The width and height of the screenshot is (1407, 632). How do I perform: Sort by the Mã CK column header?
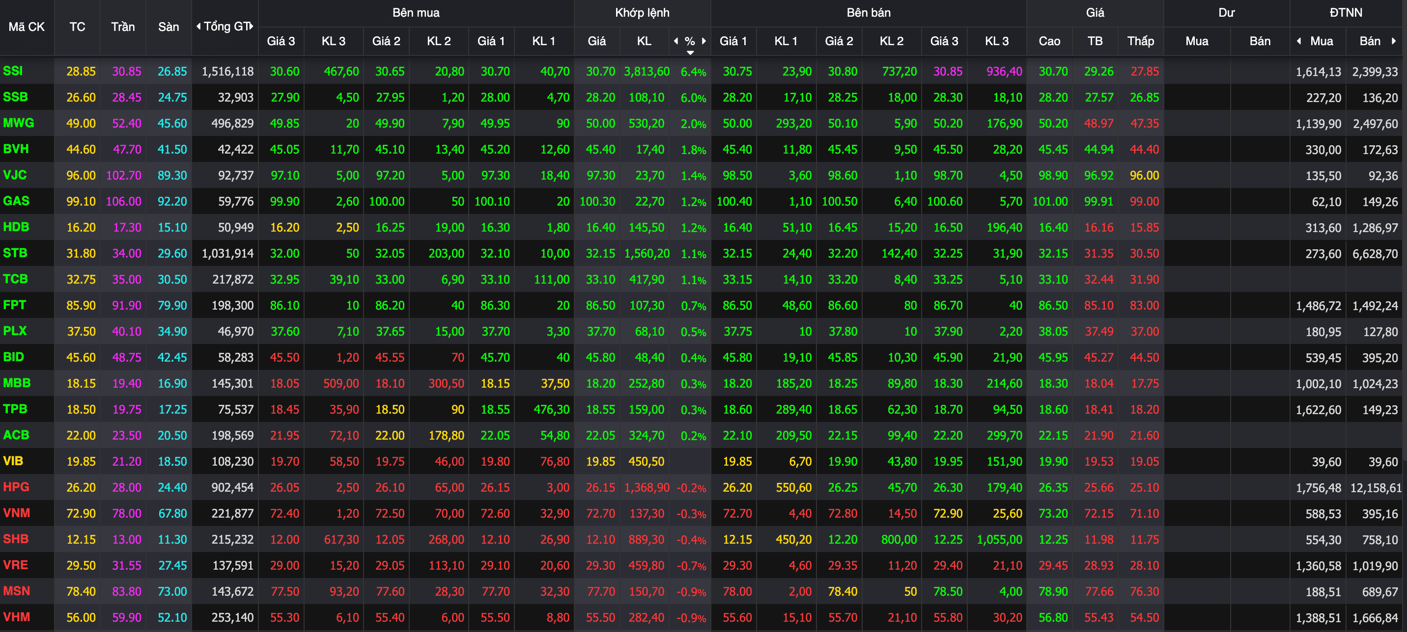(x=27, y=27)
